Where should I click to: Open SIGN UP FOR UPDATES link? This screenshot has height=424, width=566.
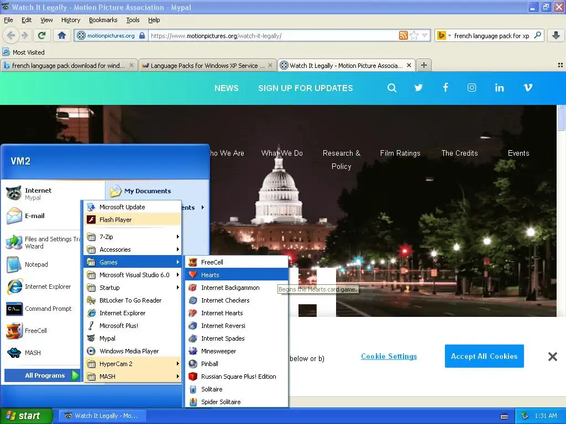tap(305, 88)
